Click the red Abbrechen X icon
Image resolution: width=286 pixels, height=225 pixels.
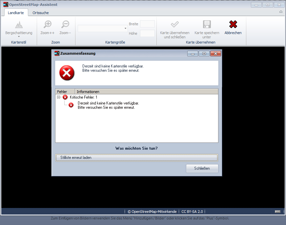point(233,25)
